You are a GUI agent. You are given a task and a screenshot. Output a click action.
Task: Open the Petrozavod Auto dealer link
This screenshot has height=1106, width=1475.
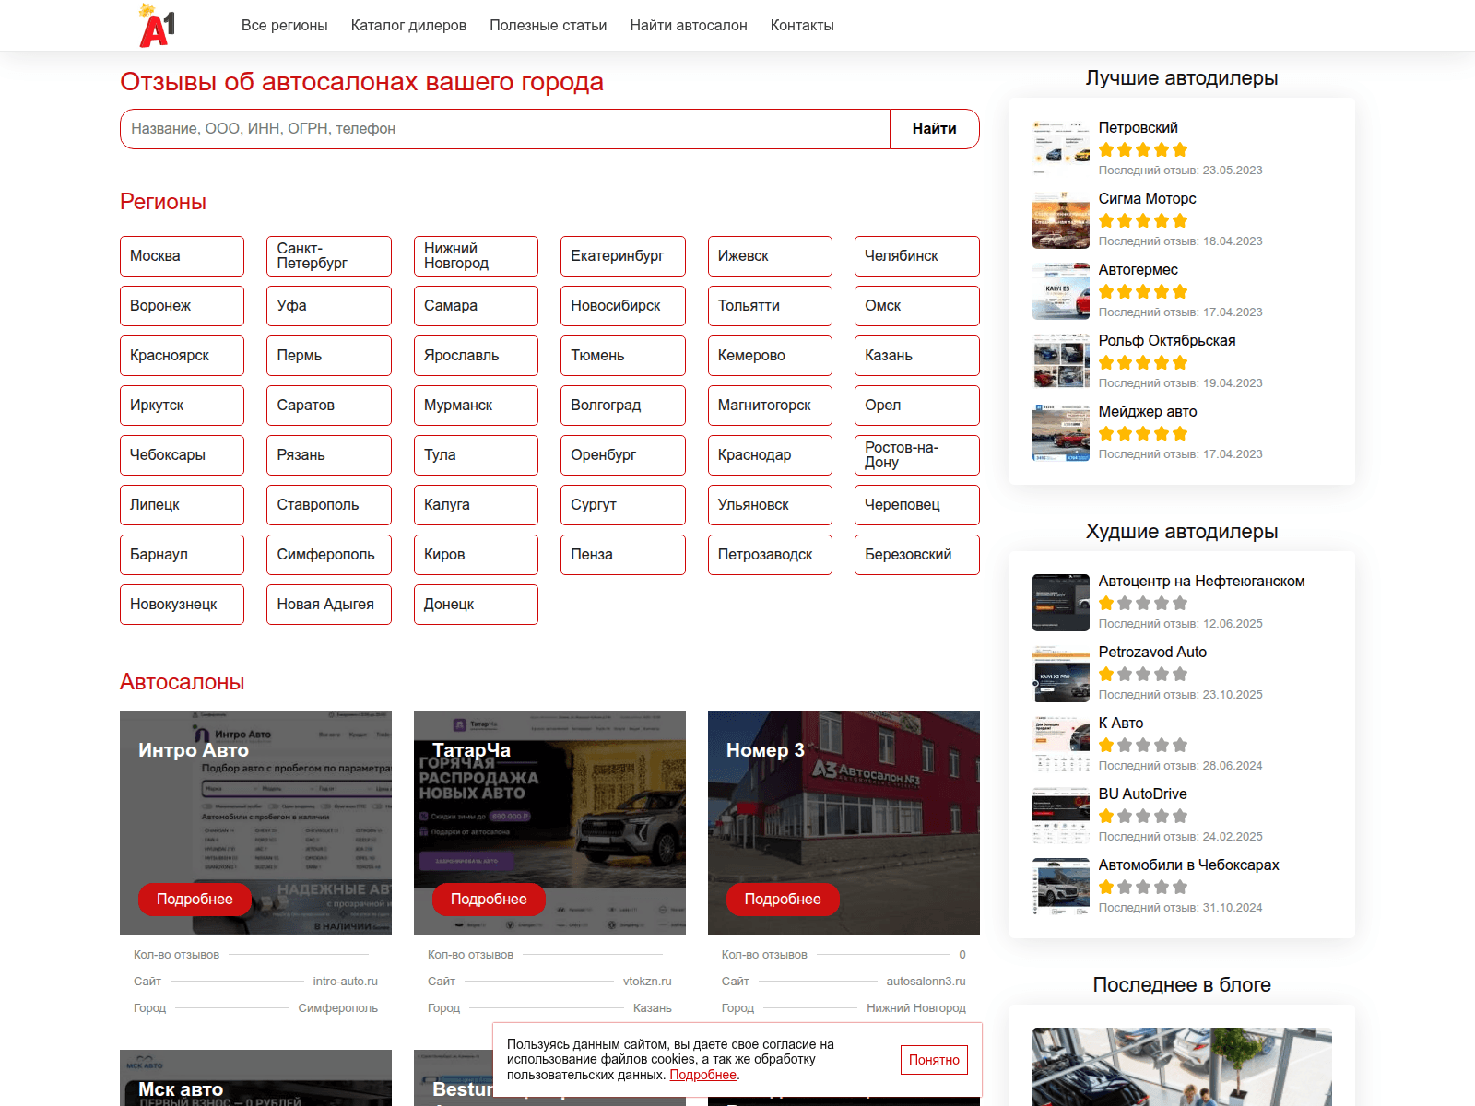[1152, 653]
